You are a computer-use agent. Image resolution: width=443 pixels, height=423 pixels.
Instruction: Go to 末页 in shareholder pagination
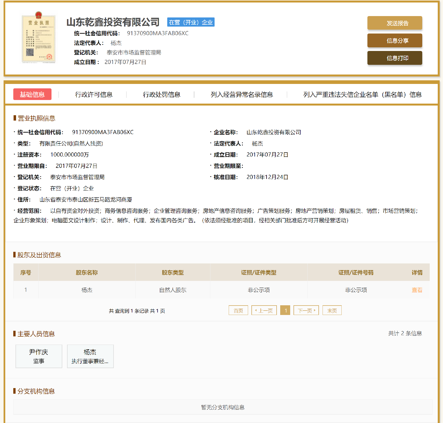point(332,310)
